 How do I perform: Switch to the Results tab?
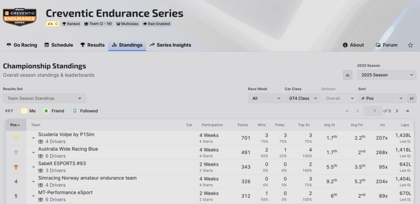(92, 45)
